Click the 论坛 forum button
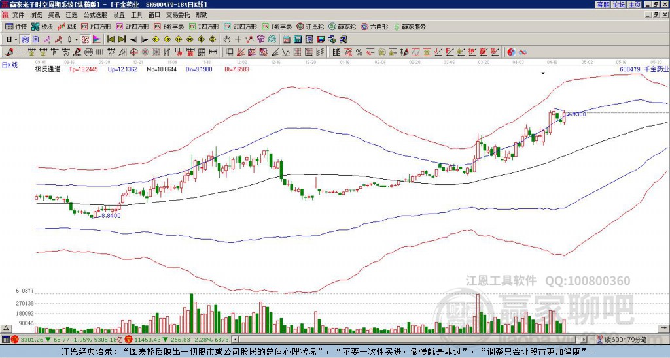This screenshot has height=358, width=670. (x=618, y=5)
